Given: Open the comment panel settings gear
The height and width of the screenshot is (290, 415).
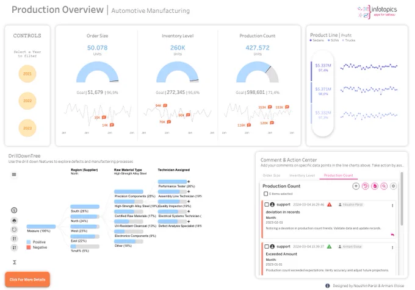Looking at the screenshot, I should pos(393,186).
